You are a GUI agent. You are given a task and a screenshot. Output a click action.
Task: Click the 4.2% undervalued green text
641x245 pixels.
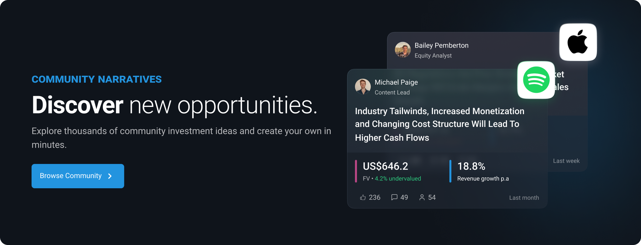coord(398,179)
